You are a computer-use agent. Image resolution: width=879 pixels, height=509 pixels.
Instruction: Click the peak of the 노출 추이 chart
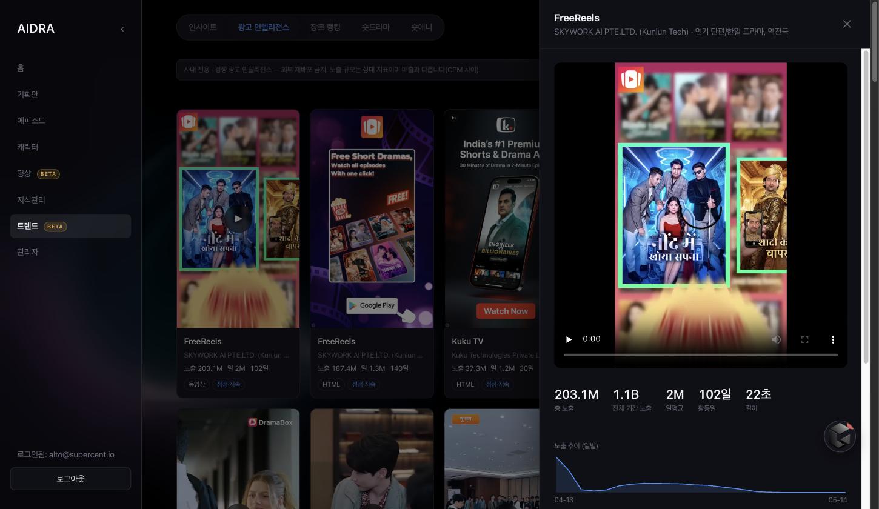(x=557, y=457)
